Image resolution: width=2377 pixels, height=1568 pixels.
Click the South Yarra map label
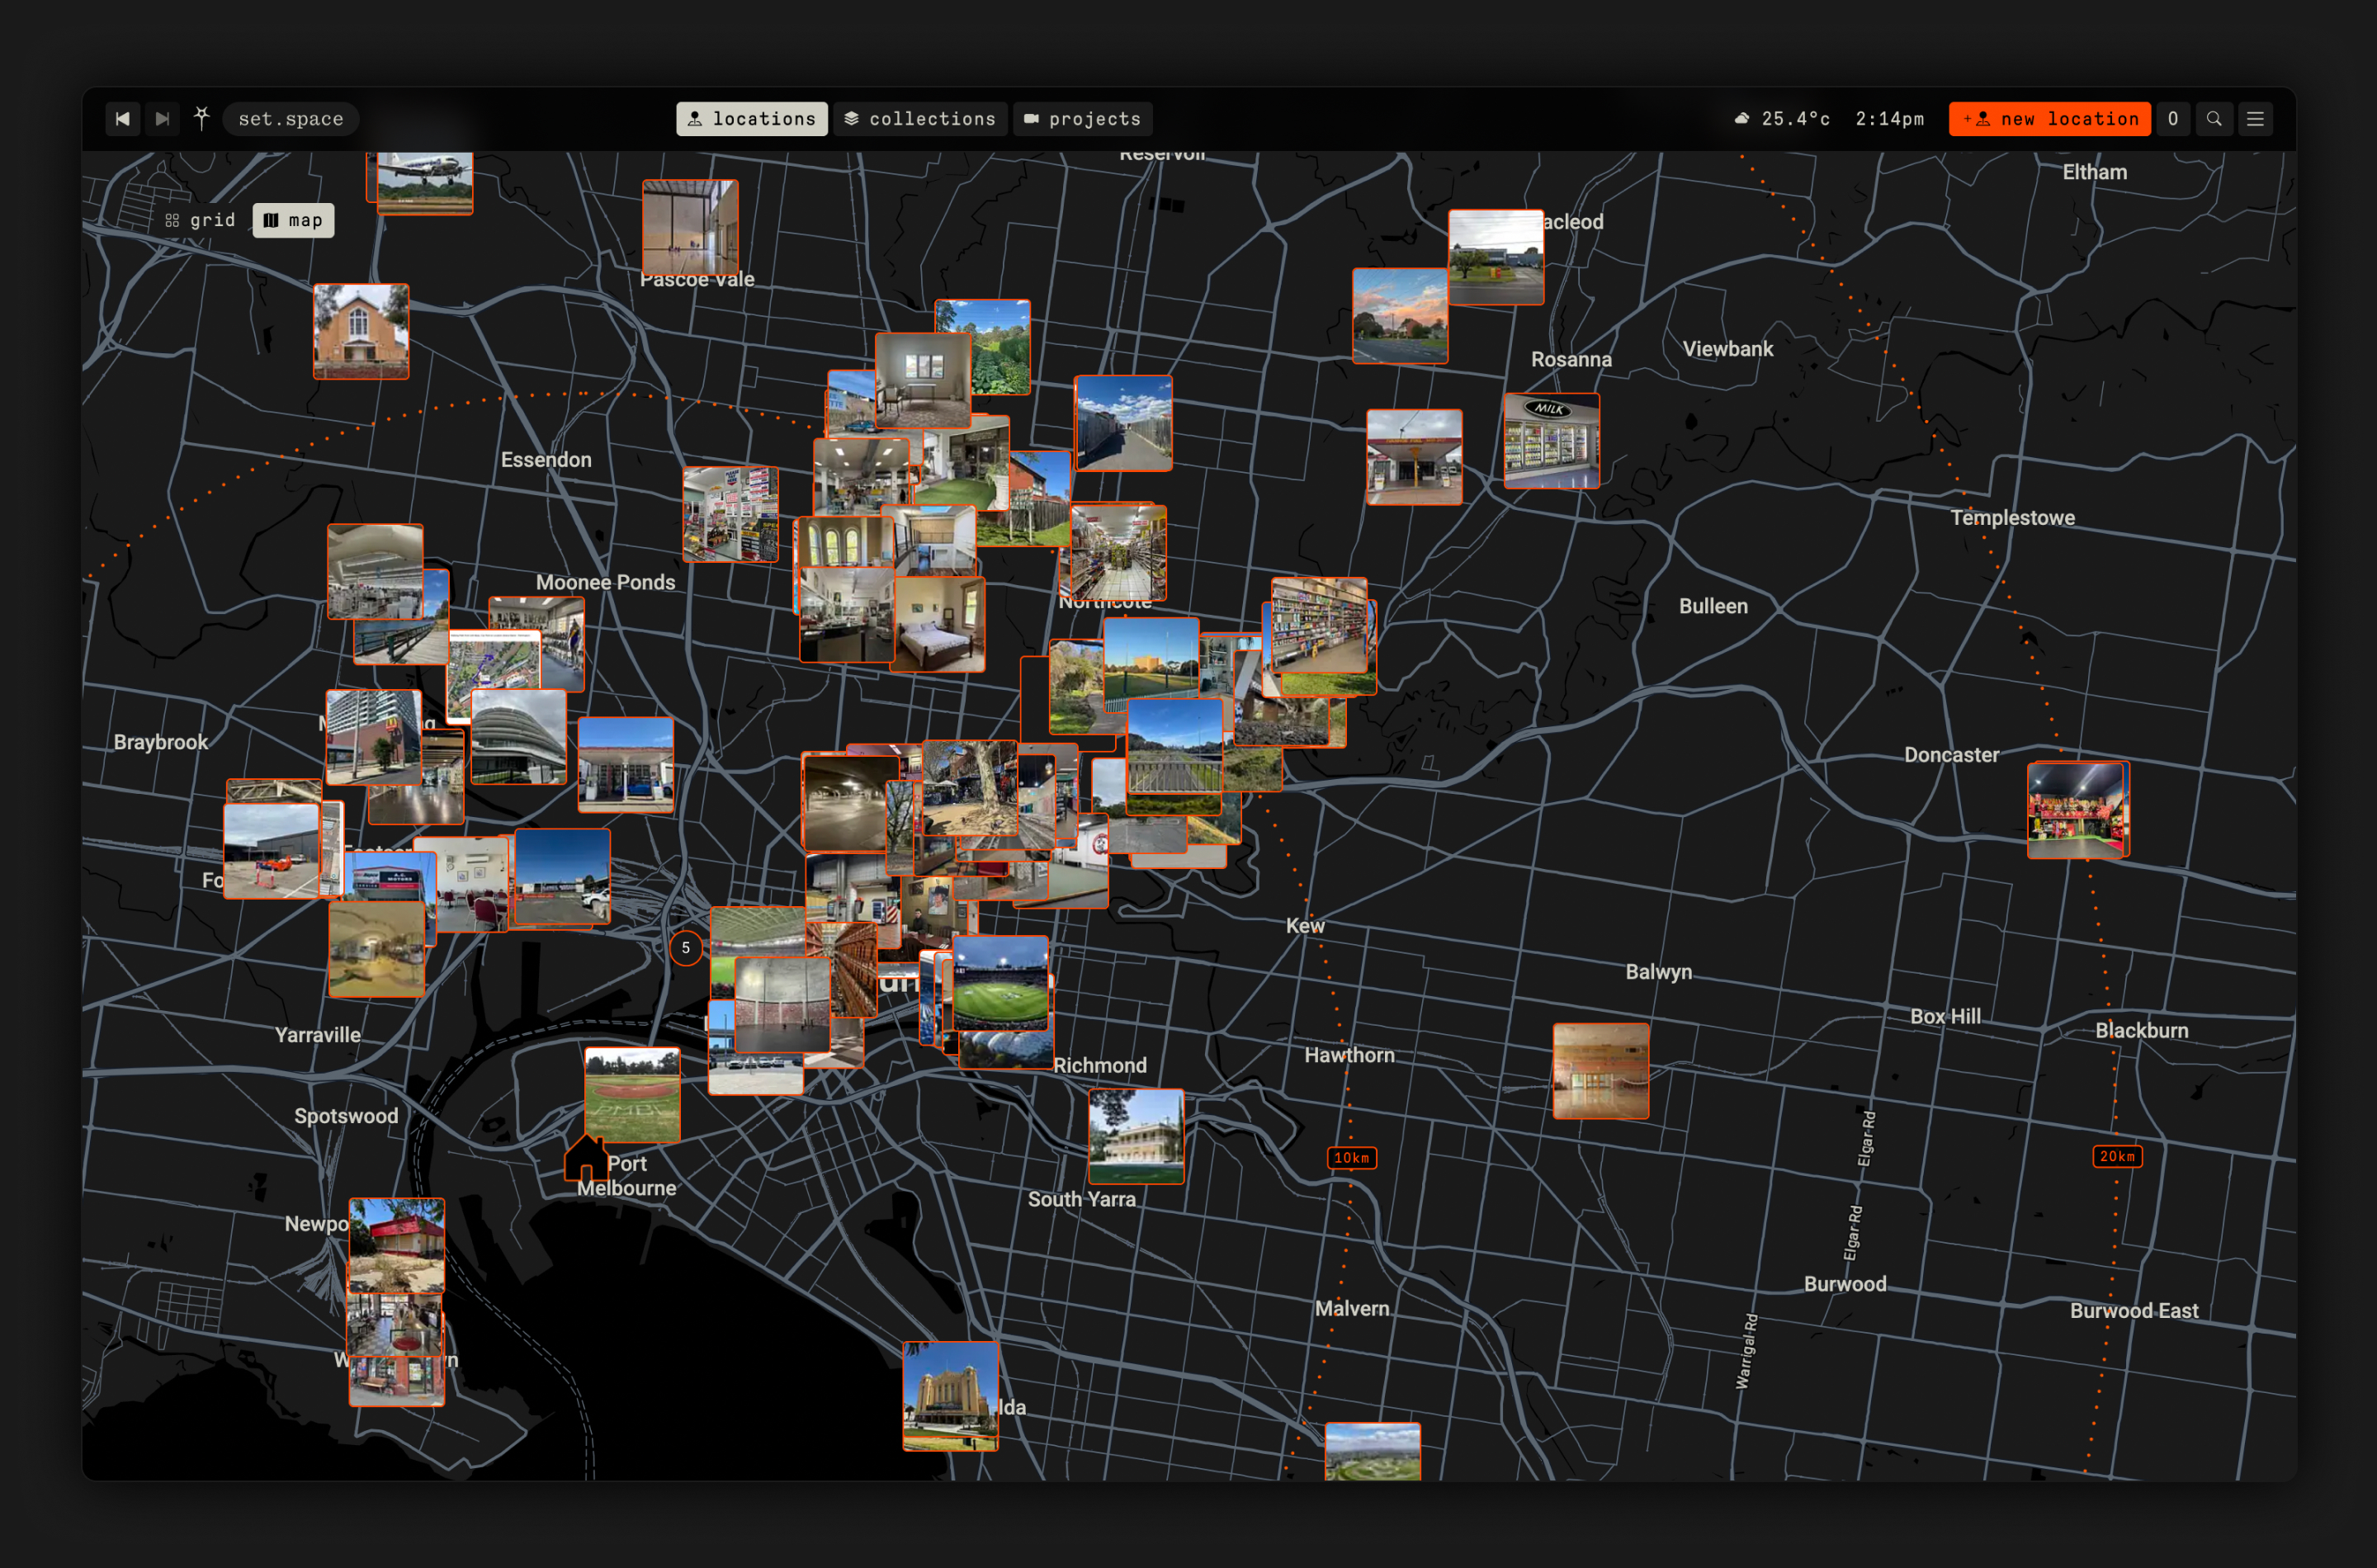click(x=1082, y=1199)
